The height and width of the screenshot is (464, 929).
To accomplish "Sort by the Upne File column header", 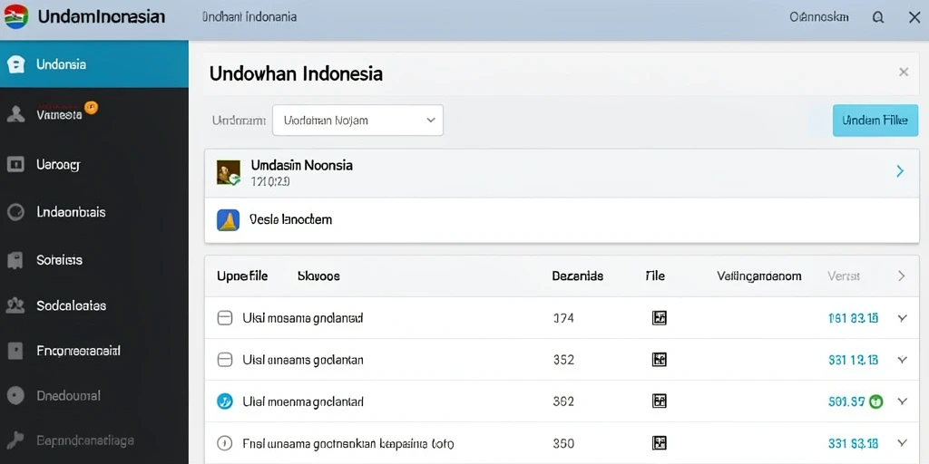I will pos(242,275).
